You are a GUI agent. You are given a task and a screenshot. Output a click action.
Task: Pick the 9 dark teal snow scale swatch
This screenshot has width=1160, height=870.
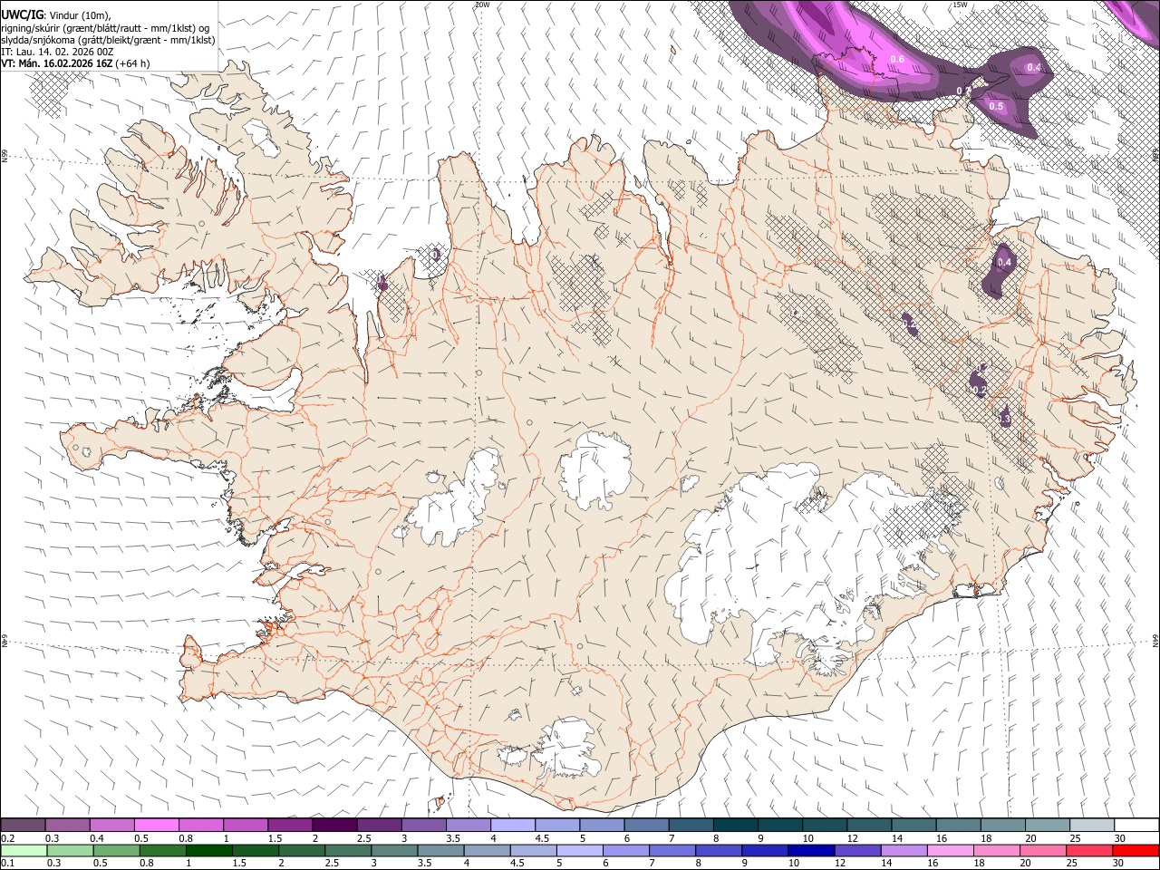[779, 826]
